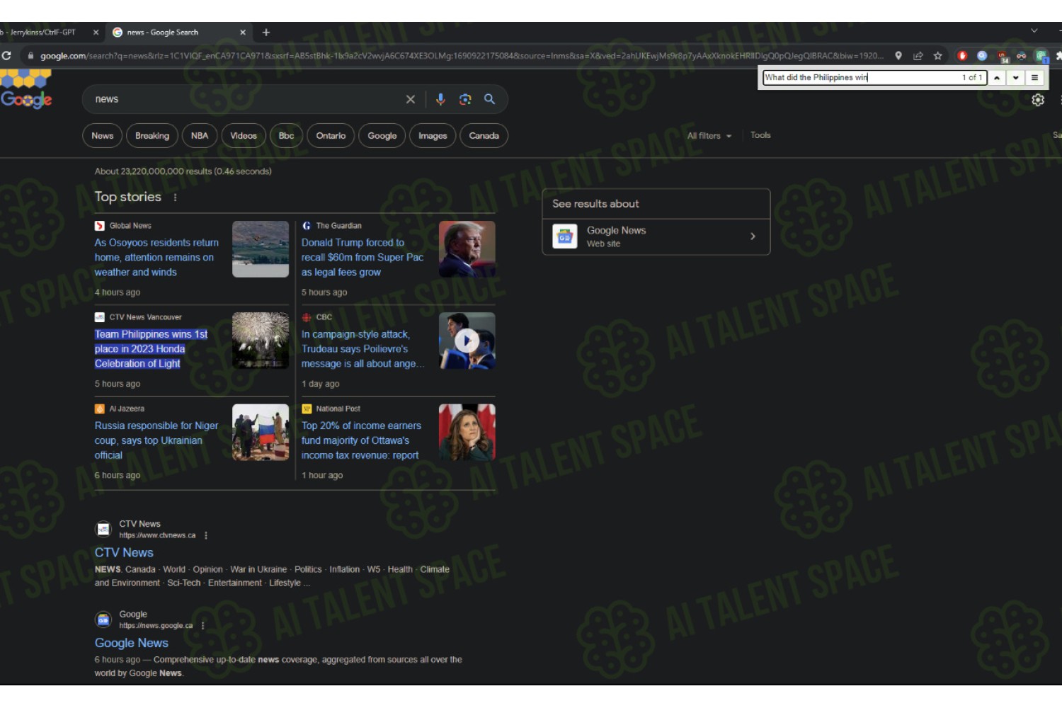Open Team Philippines wins 1st place story
1062x708 pixels.
(152, 349)
